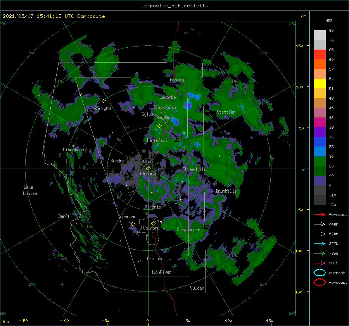Click the cyan current ellipse in legend
Screen dimensions: 349x326
[320, 273]
